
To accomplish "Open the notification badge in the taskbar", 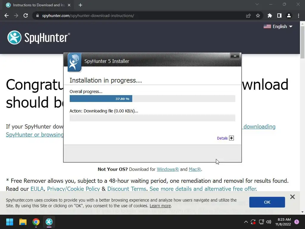I will point(297,222).
